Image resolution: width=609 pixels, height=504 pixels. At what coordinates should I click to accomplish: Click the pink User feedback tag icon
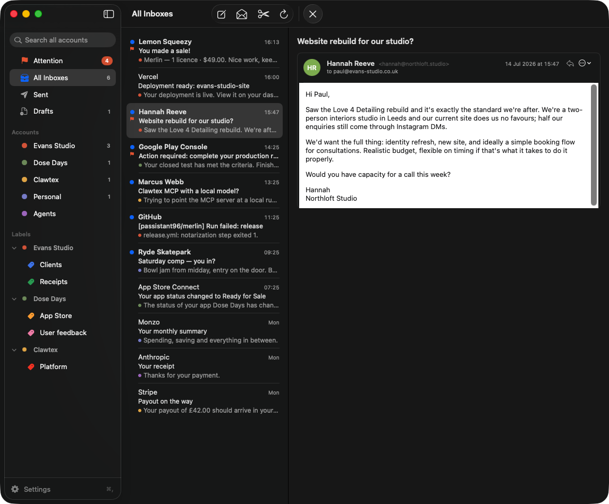tap(31, 333)
